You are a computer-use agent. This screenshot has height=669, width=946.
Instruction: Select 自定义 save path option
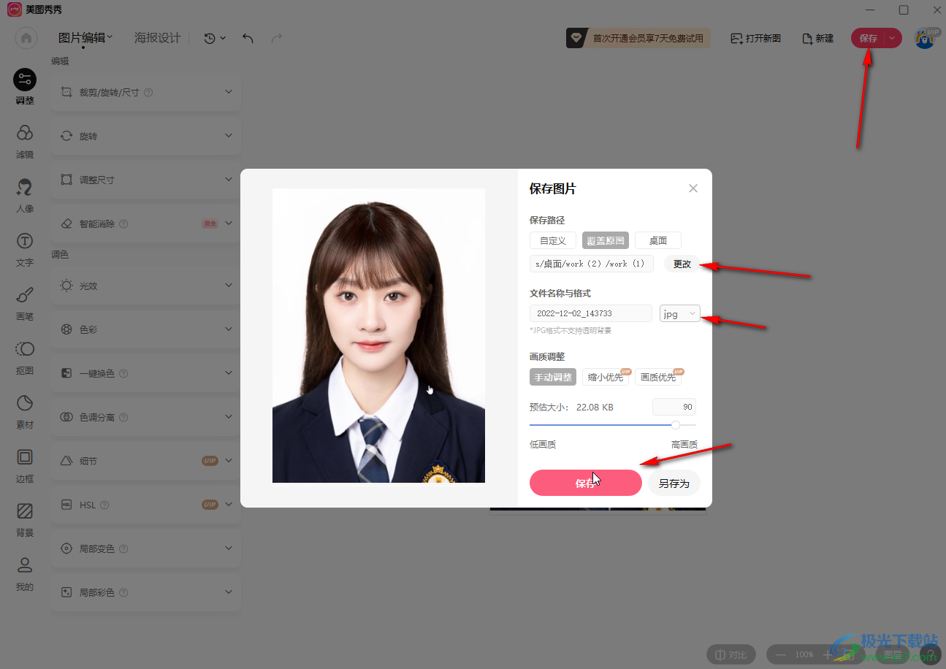pyautogui.click(x=553, y=240)
